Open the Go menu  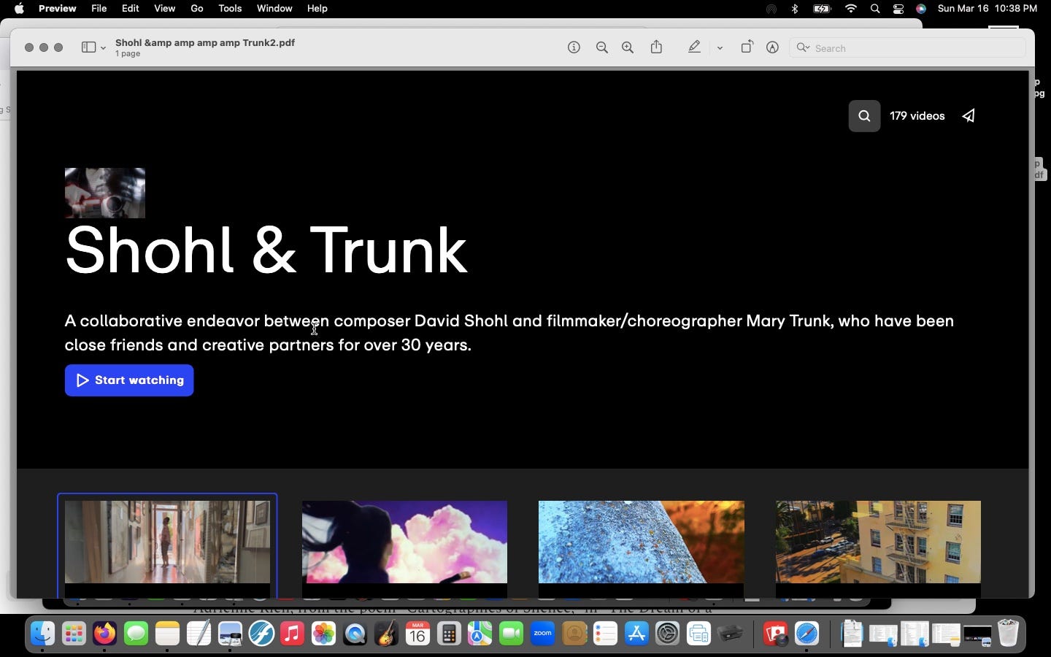(x=197, y=9)
